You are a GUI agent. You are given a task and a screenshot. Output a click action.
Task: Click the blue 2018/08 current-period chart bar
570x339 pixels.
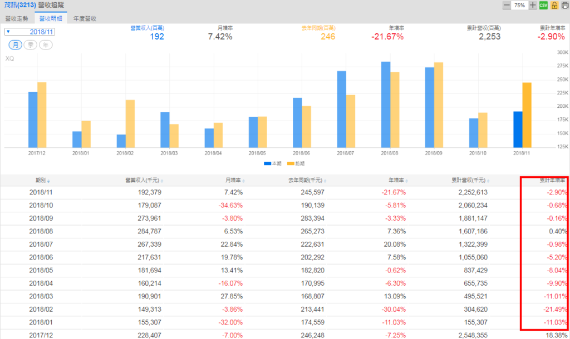click(x=386, y=104)
